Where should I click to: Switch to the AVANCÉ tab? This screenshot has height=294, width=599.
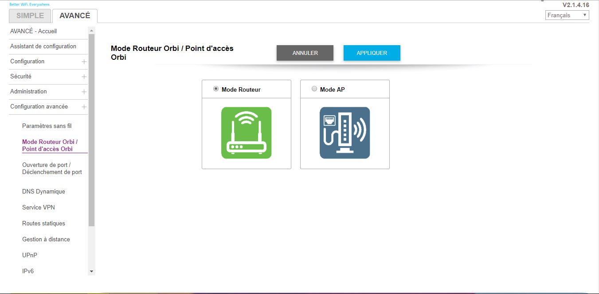[75, 15]
